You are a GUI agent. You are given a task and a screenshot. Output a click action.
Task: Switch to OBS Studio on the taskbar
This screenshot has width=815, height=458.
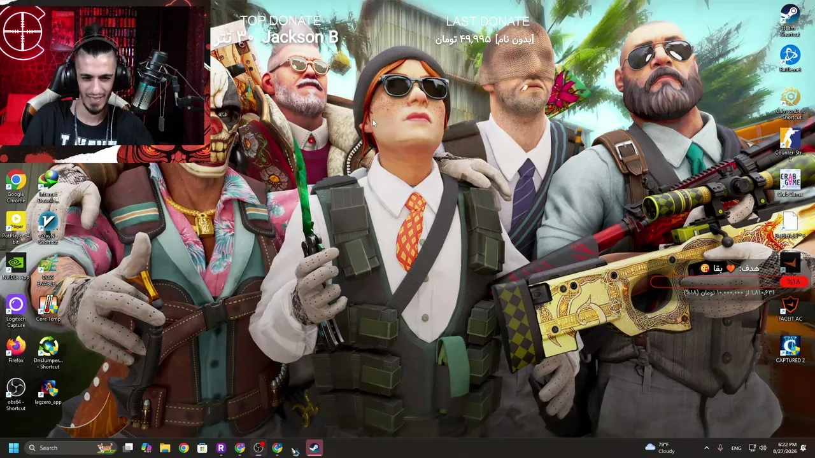point(259,448)
